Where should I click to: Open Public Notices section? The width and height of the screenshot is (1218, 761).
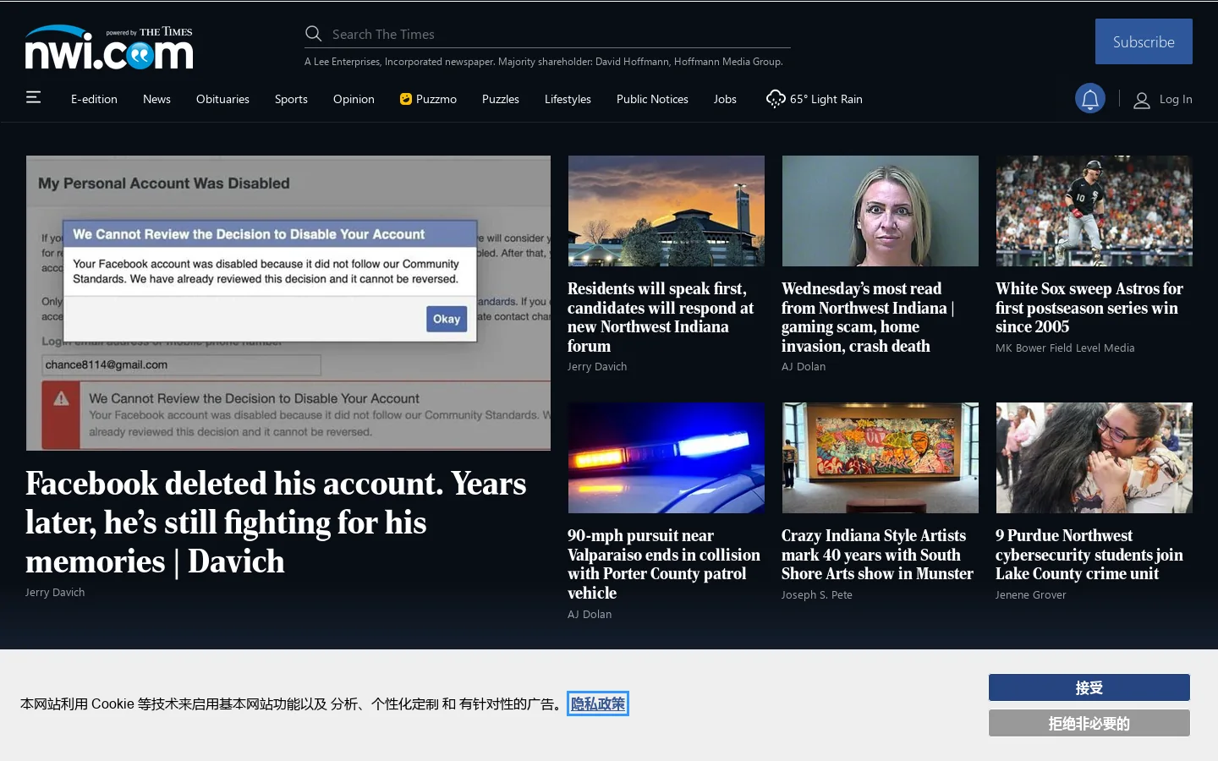652,99
